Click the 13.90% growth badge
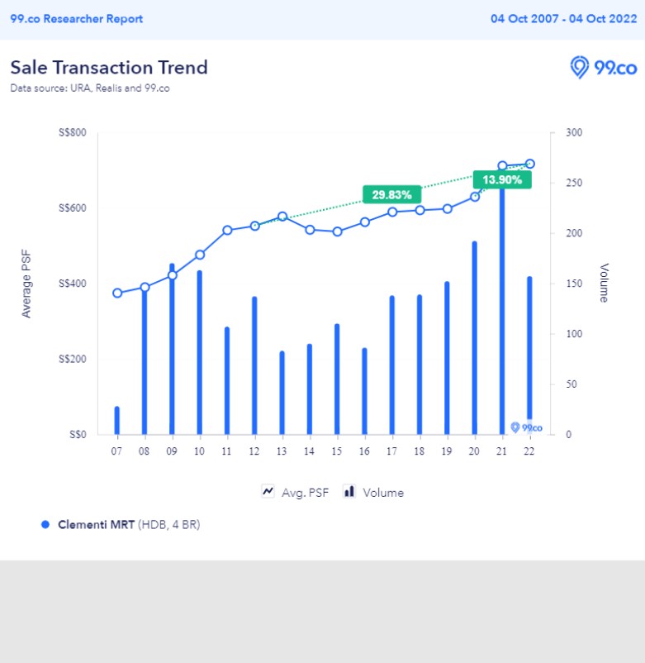Viewport: 645px width, 663px height. pyautogui.click(x=502, y=179)
